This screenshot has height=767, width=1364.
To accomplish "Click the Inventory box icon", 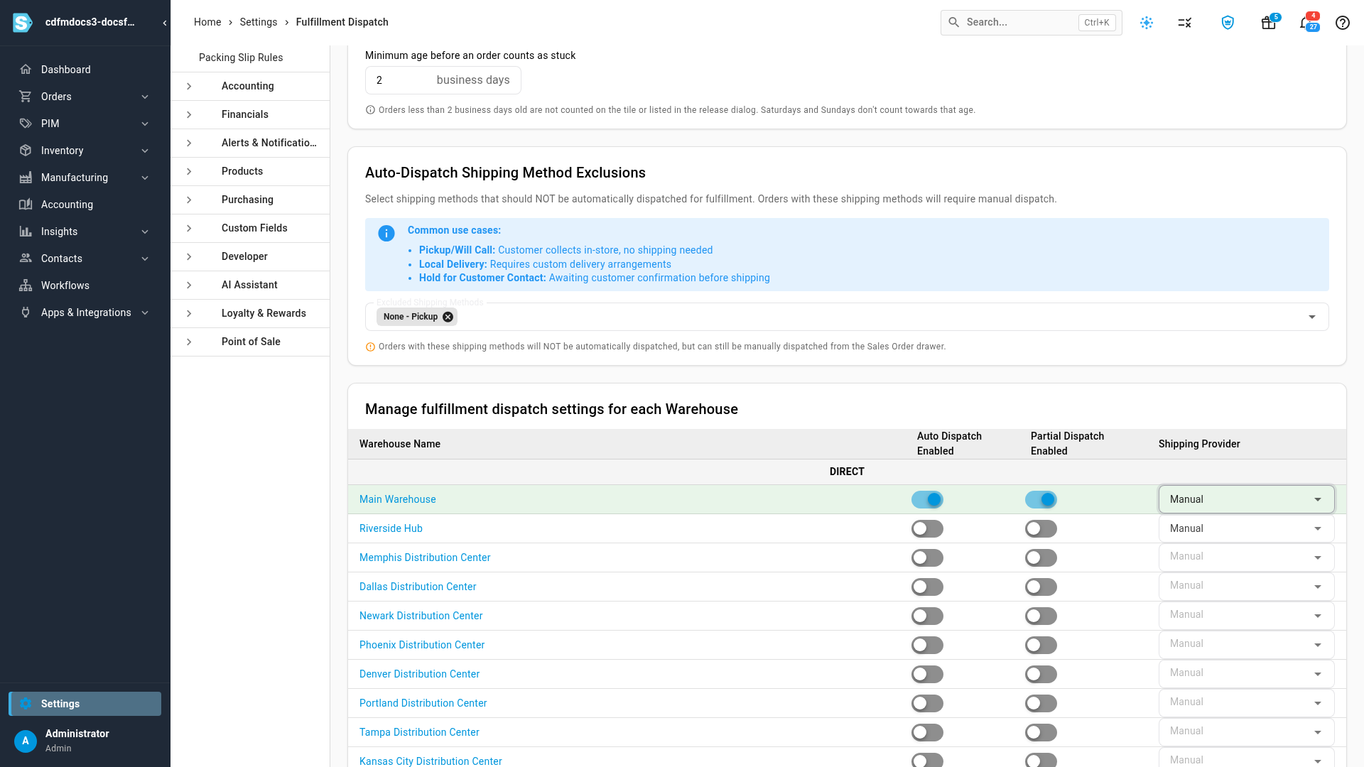I will tap(26, 151).
